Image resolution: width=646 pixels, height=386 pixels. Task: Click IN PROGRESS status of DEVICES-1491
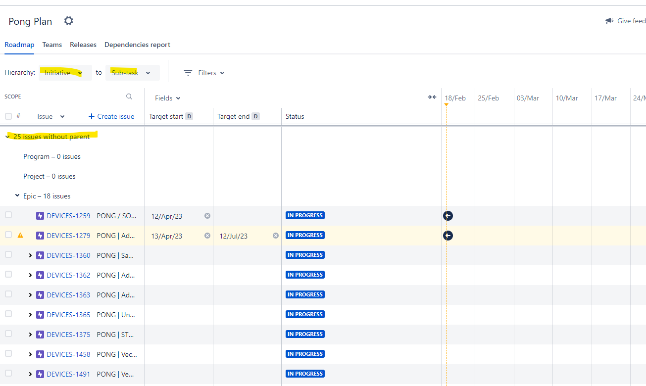[x=305, y=374]
